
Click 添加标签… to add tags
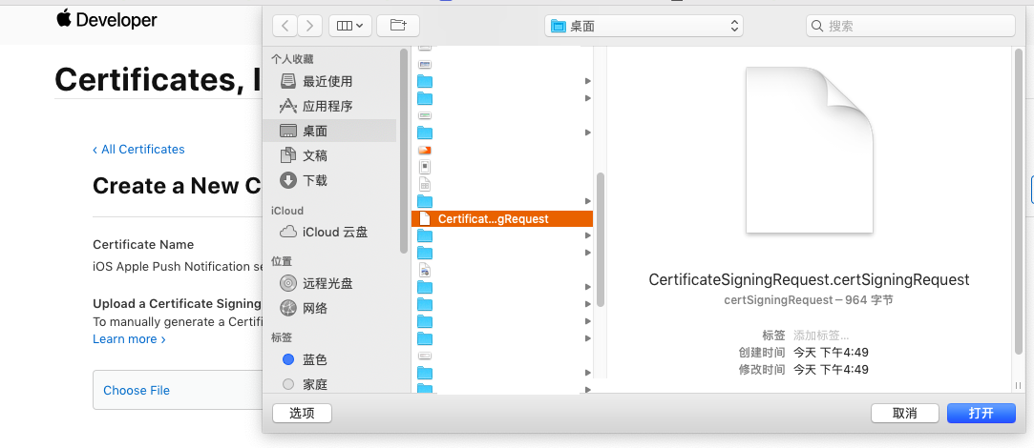821,335
